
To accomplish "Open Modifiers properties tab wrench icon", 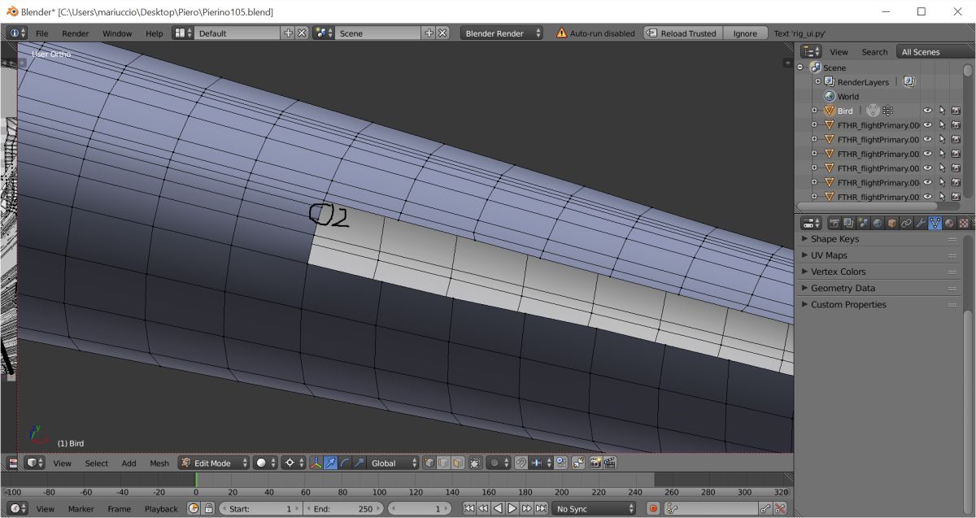I will (921, 222).
